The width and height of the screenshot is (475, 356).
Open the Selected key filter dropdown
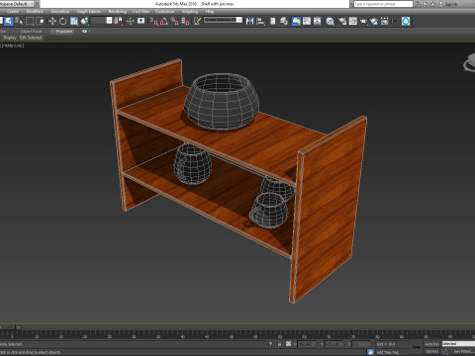coord(458,344)
